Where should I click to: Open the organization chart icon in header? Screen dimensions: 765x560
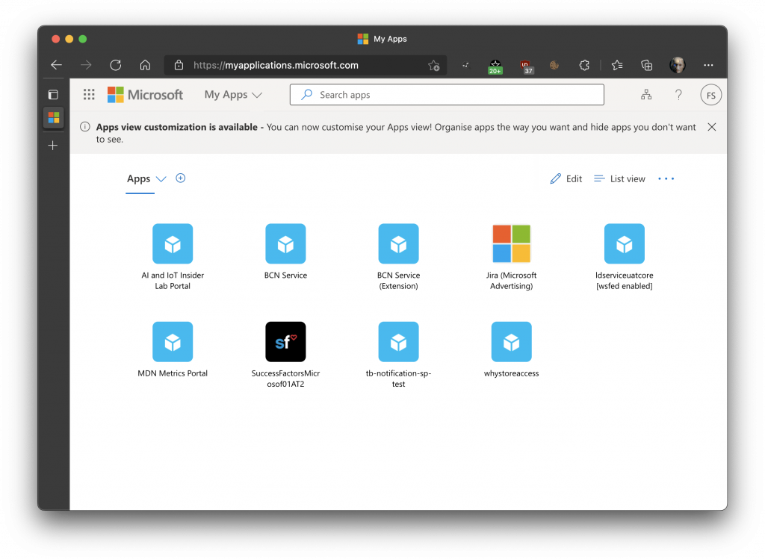click(x=646, y=95)
